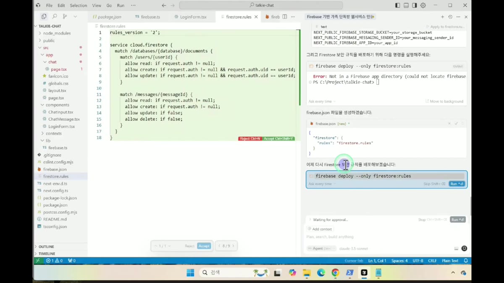Close the firestore.rules tab

(x=256, y=17)
